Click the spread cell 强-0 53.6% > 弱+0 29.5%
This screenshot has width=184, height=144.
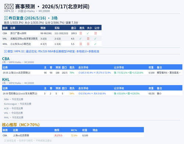(x=127, y=94)
